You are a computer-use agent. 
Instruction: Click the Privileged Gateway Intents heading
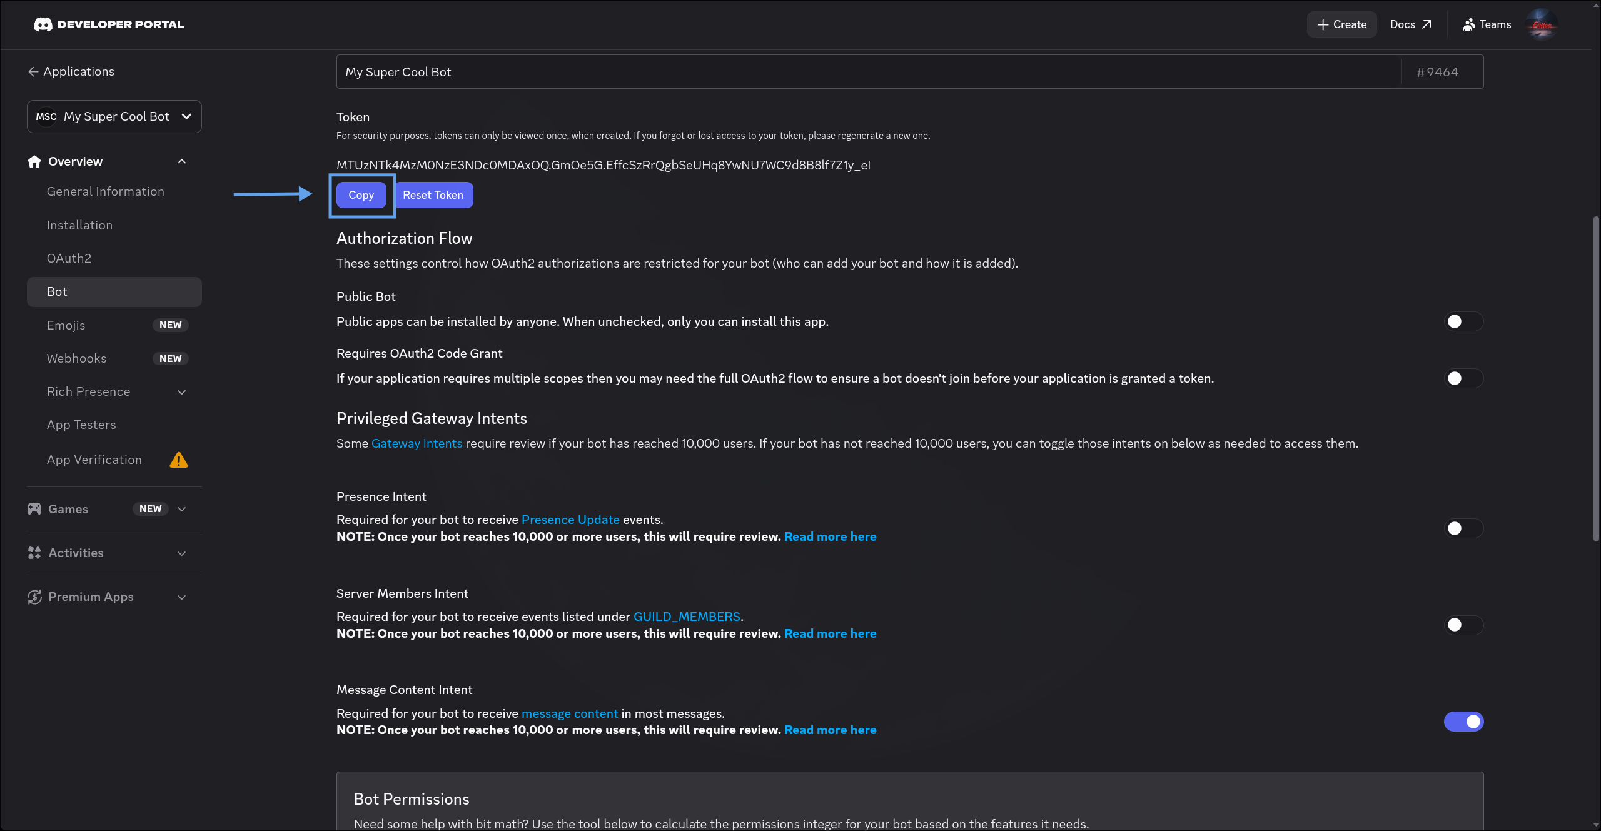click(432, 418)
